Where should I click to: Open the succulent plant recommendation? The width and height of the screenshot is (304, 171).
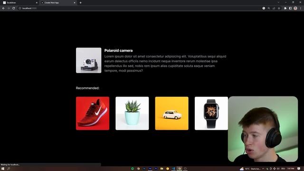(x=132, y=114)
